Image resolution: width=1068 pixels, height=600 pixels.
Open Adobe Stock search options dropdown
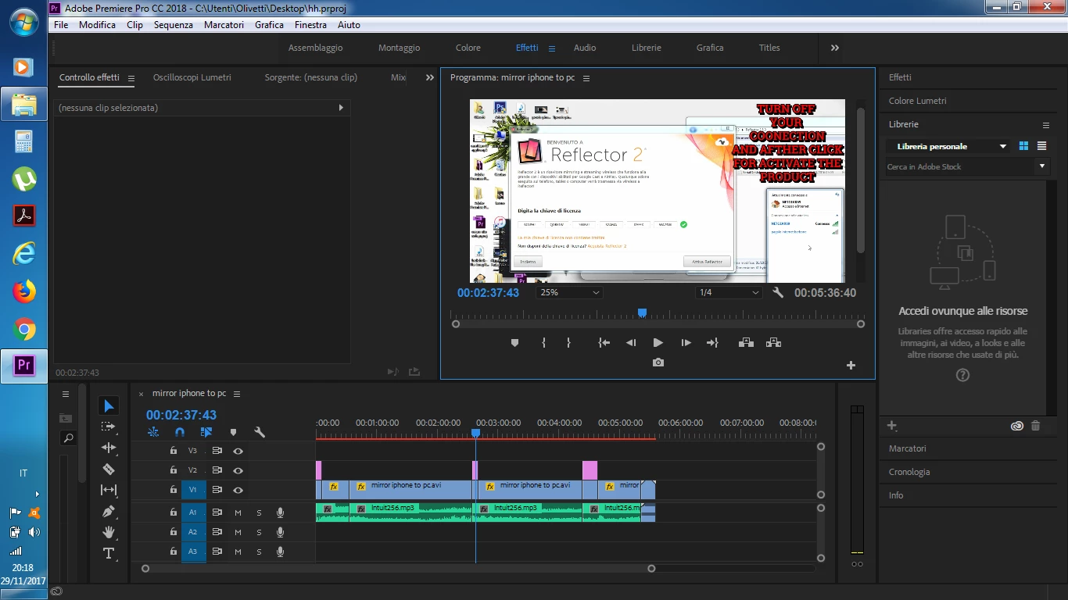point(1041,166)
